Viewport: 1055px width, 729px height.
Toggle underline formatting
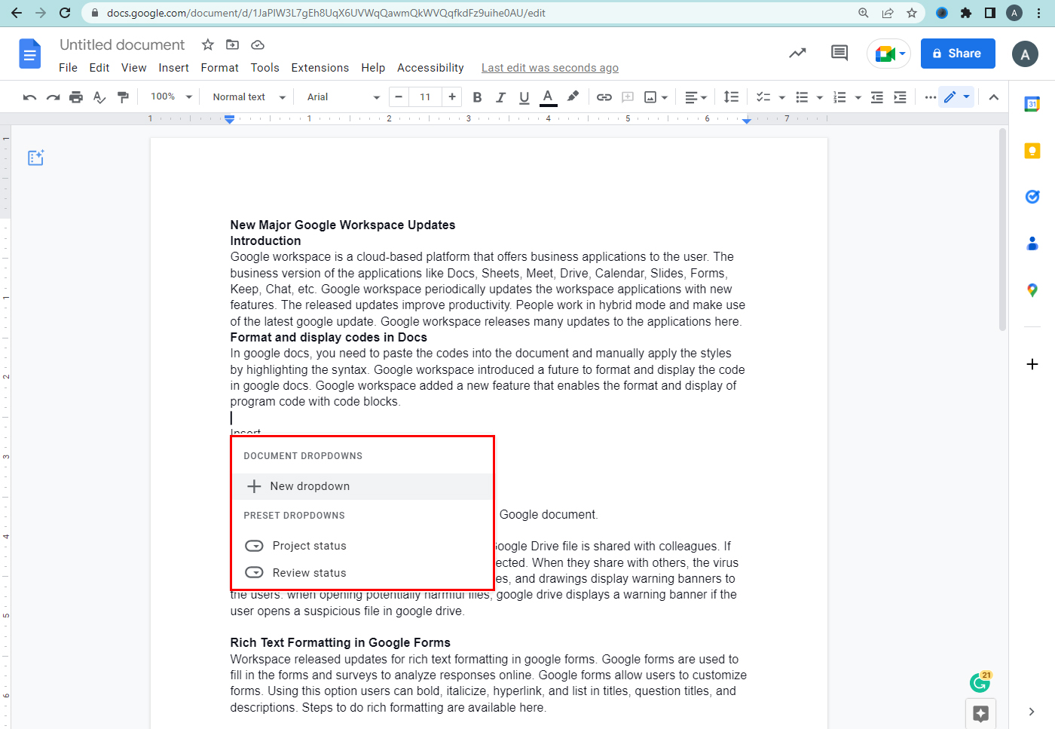pyautogui.click(x=524, y=97)
